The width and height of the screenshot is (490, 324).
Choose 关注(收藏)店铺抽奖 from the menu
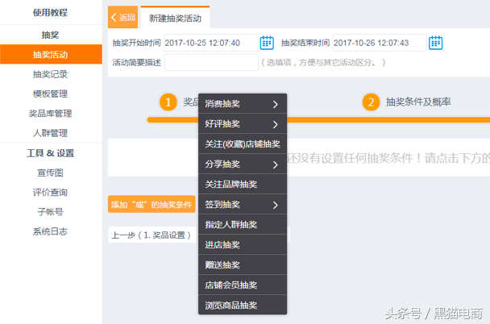tap(243, 144)
